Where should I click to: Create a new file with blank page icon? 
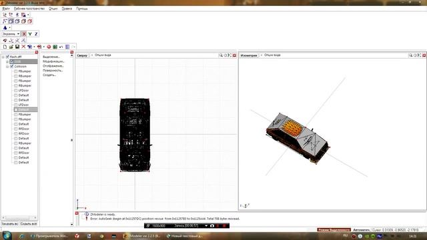point(5,47)
